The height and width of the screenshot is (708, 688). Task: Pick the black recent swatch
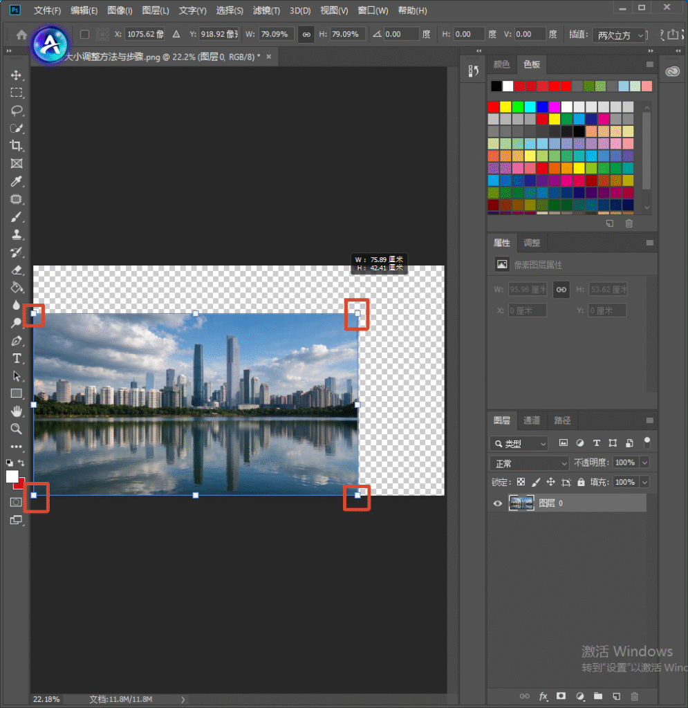[x=496, y=86]
